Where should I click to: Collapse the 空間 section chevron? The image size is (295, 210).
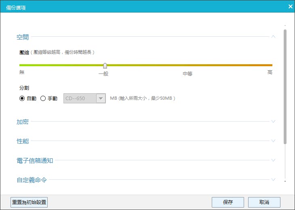pyautogui.click(x=273, y=37)
